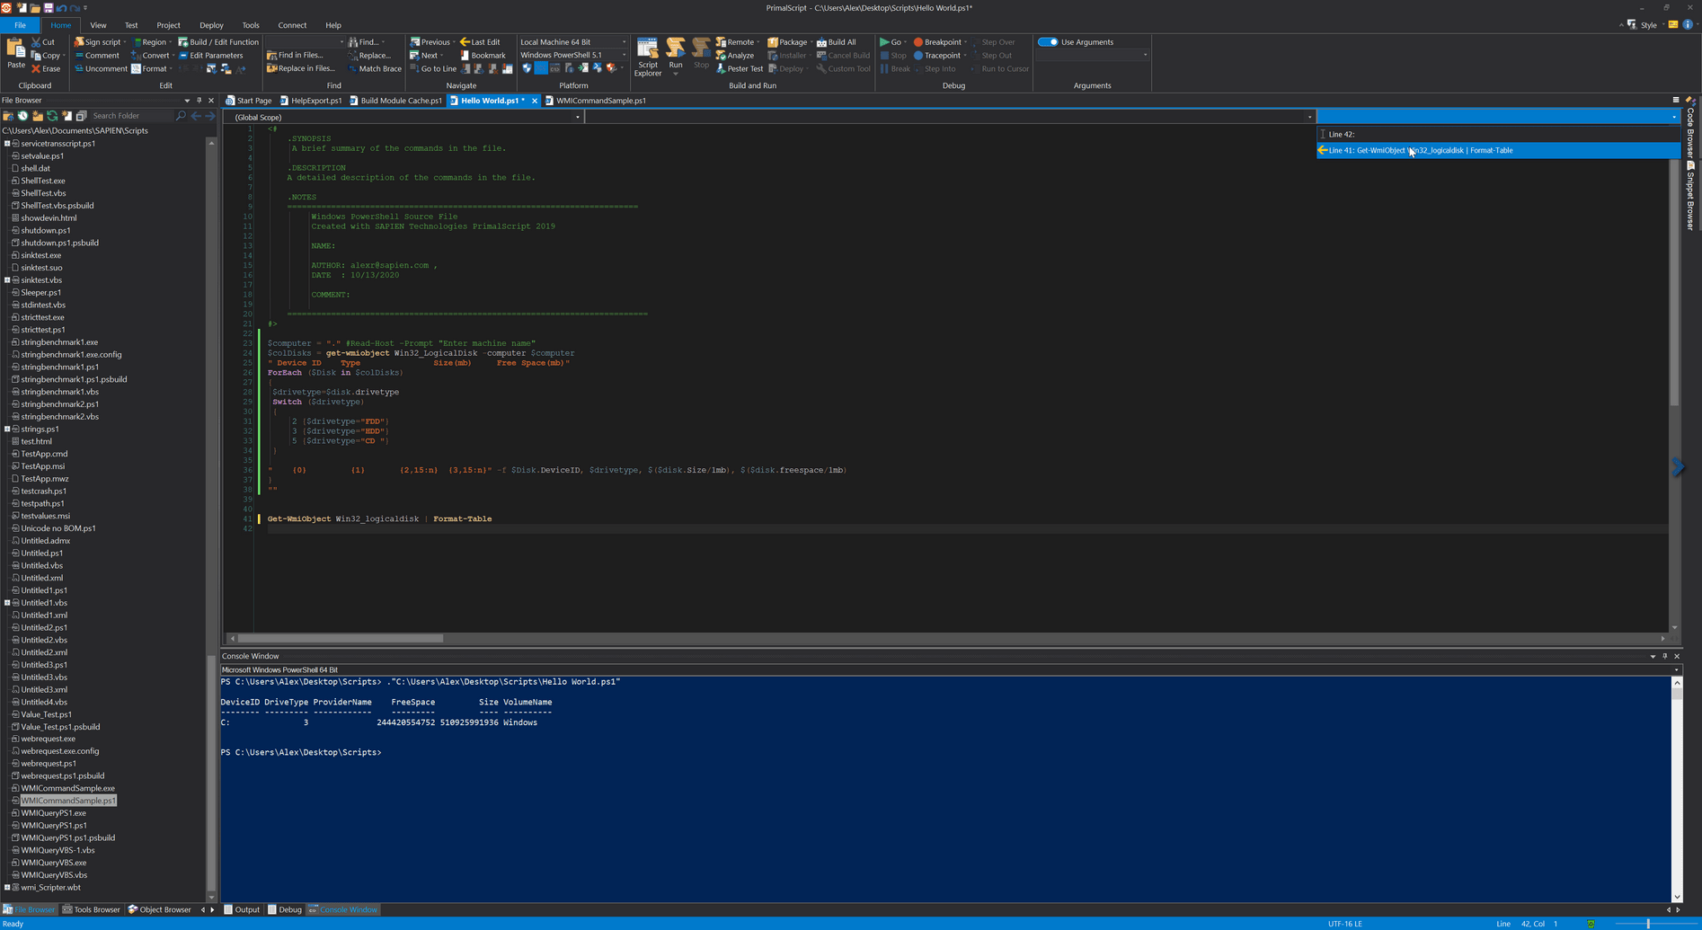Jump to Last Edit location
The width and height of the screenshot is (1702, 930).
[480, 42]
